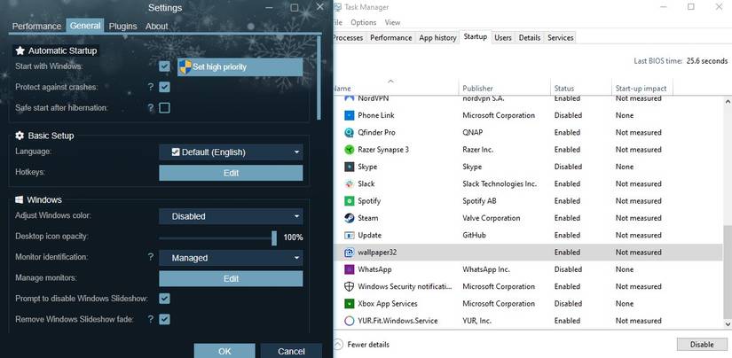The height and width of the screenshot is (358, 732).
Task: Toggle the Start with Windows checkbox
Action: 164,66
